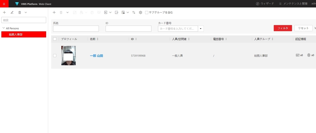Delete persons using the list toolbar trash icon
This screenshot has height=133, width=316.
click(x=61, y=12)
